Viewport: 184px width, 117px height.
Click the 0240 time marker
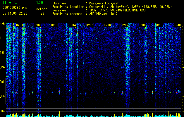(x=177, y=25)
